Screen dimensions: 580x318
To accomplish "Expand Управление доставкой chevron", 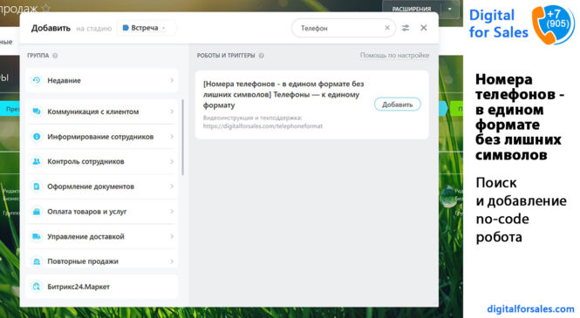I will pos(172,236).
